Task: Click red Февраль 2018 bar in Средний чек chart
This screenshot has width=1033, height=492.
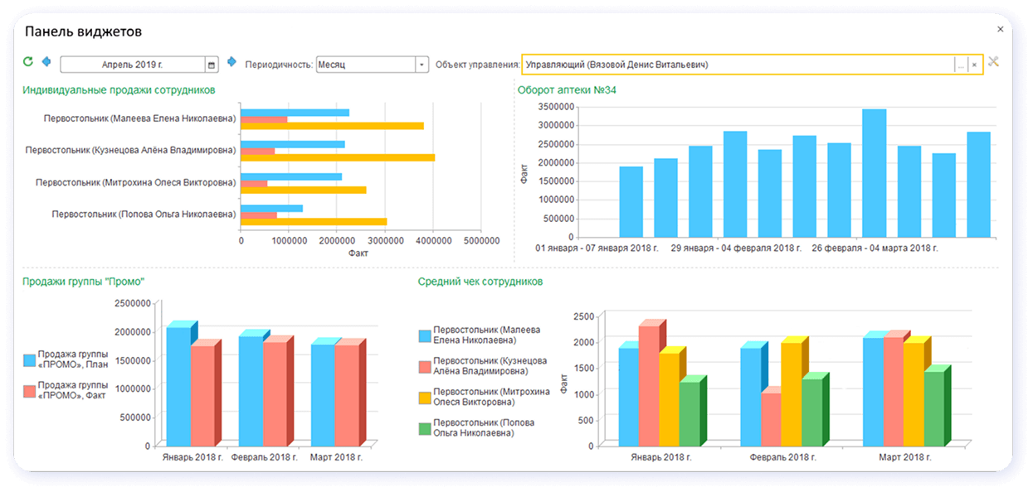Action: tap(771, 417)
